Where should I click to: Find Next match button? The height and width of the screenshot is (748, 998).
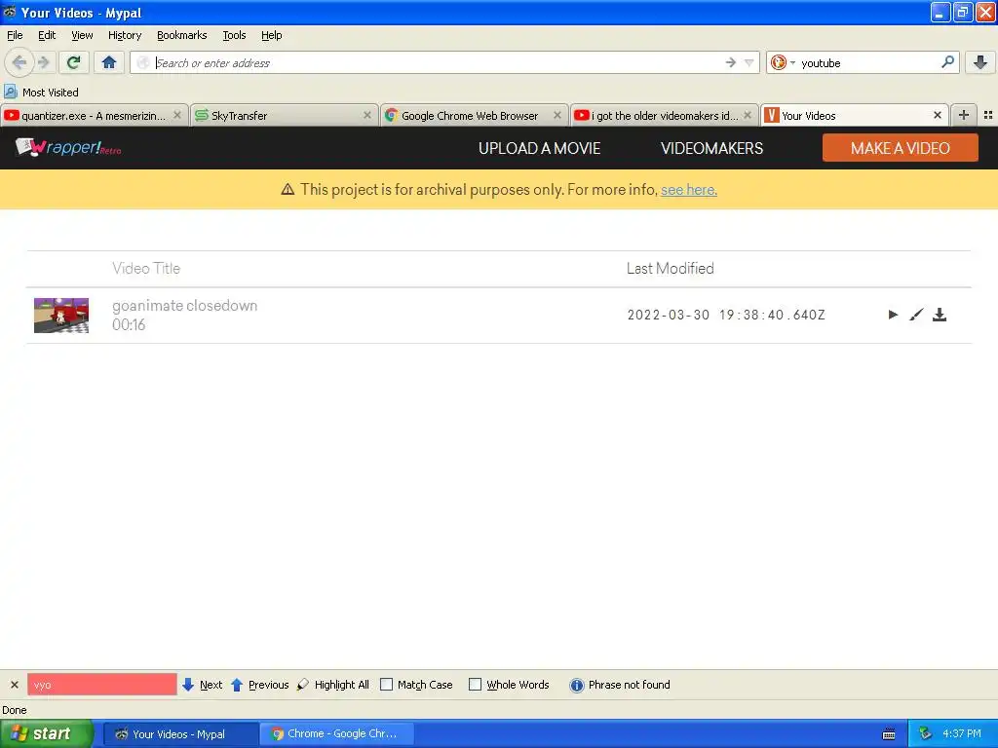203,685
